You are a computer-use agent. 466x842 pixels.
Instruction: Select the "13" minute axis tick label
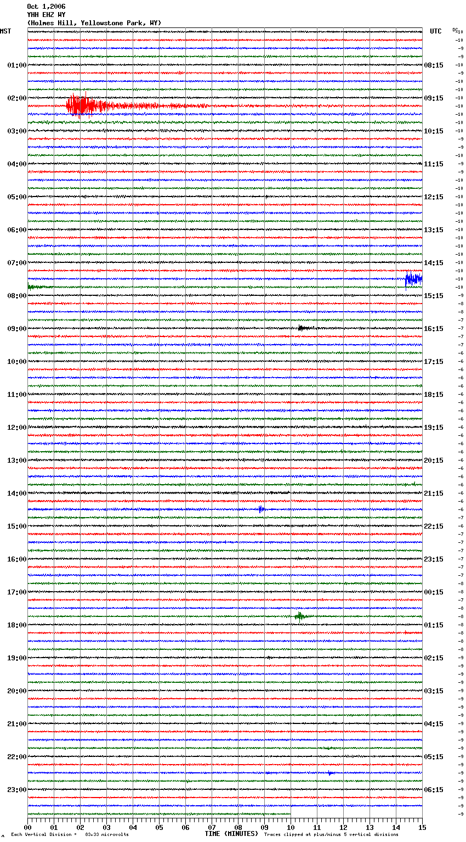point(370,827)
